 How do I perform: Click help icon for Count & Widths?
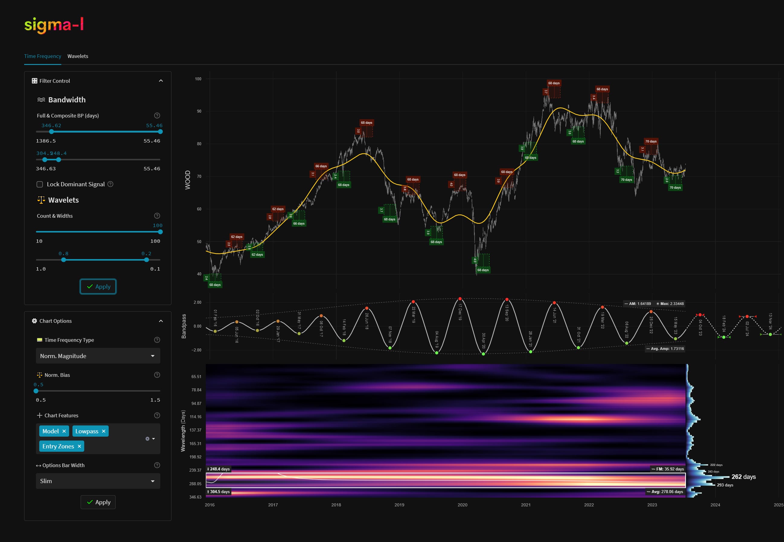[x=157, y=216]
